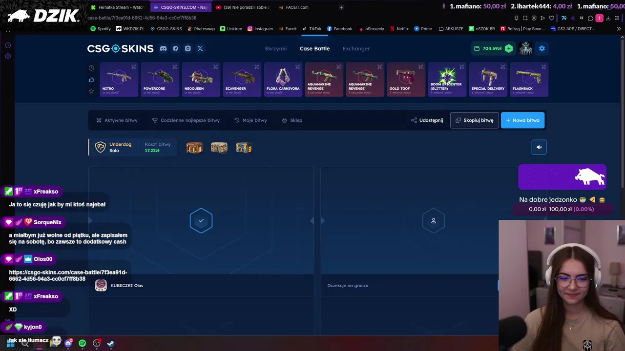The width and height of the screenshot is (625, 351).
Task: Click the CSGO-SKINS logo
Action: tap(120, 48)
